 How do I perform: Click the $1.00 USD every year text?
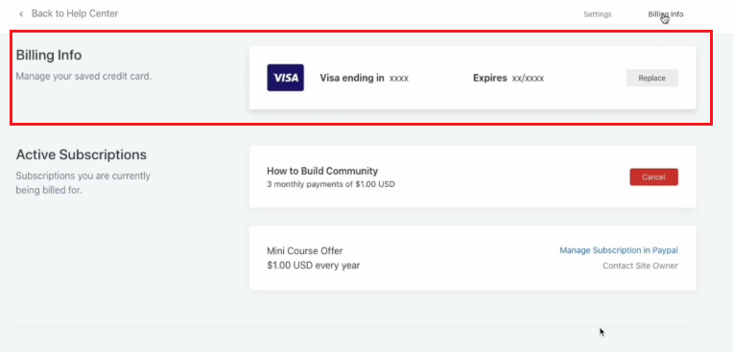pos(313,266)
